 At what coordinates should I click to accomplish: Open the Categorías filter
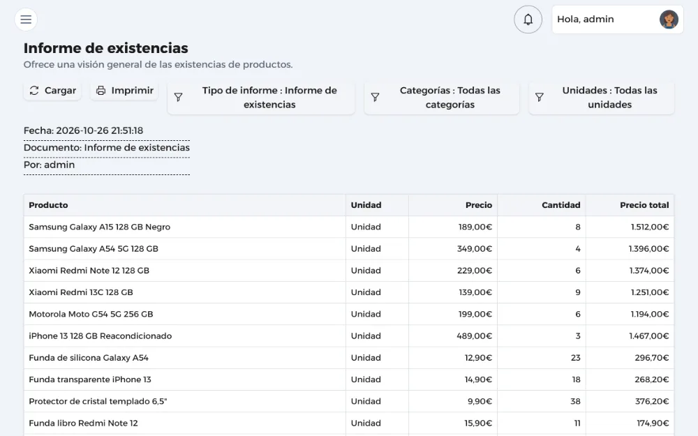(442, 98)
